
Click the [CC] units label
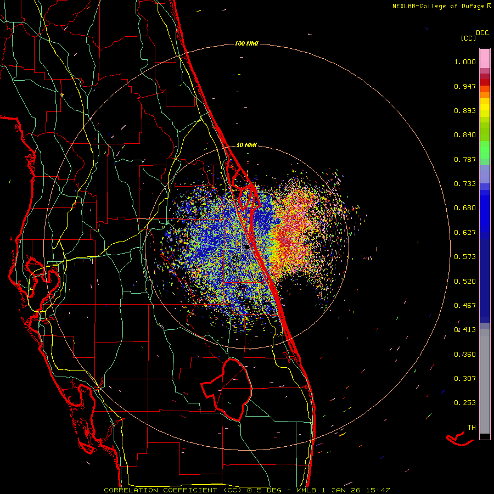pyautogui.click(x=468, y=38)
